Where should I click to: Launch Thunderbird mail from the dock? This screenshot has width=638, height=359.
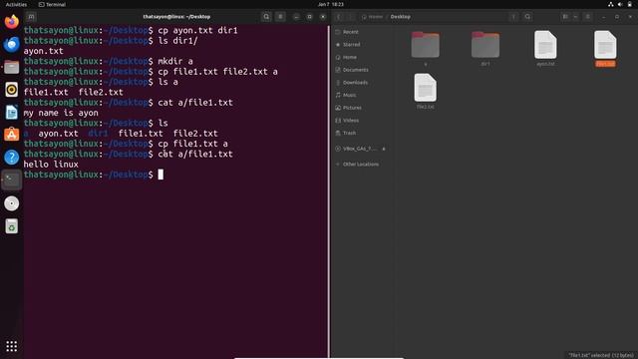[x=11, y=44]
